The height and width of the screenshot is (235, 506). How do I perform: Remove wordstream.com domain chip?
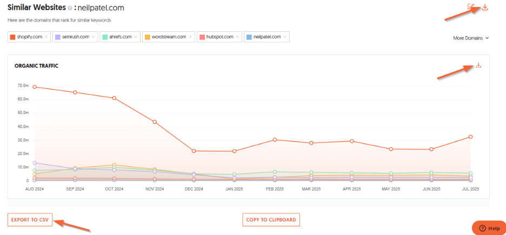point(190,37)
